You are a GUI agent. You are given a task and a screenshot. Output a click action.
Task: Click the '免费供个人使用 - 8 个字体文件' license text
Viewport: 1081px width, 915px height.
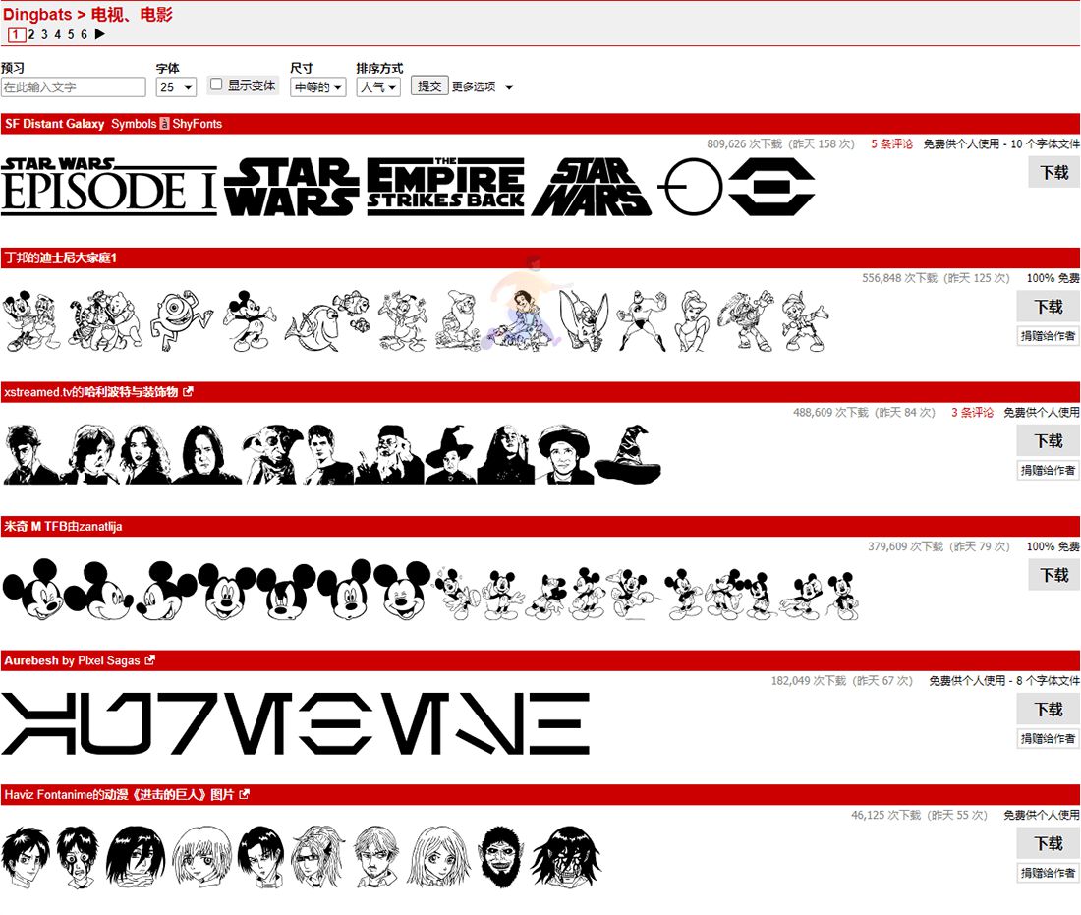coord(1003,680)
